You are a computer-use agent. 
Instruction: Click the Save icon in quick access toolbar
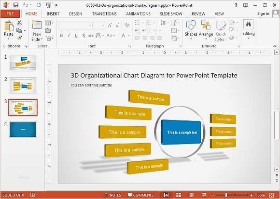coord(16,5)
